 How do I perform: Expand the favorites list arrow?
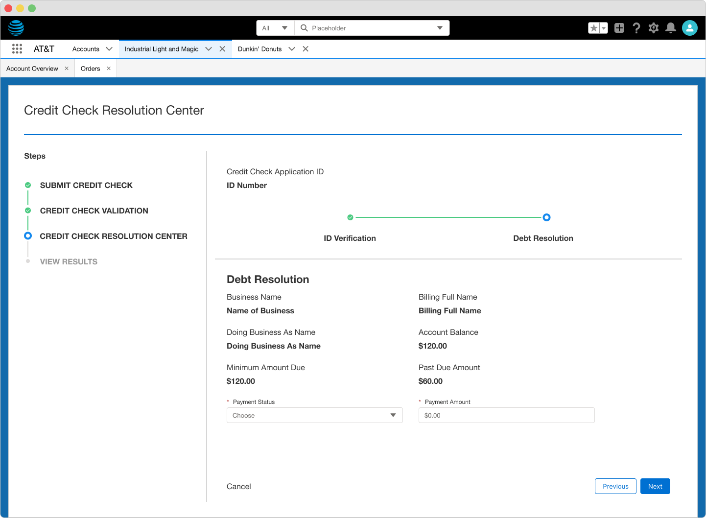(604, 28)
